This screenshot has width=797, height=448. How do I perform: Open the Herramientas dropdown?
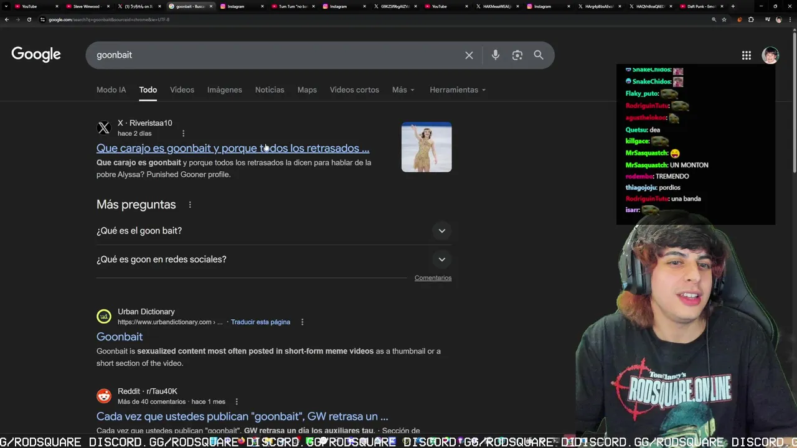[458, 90]
